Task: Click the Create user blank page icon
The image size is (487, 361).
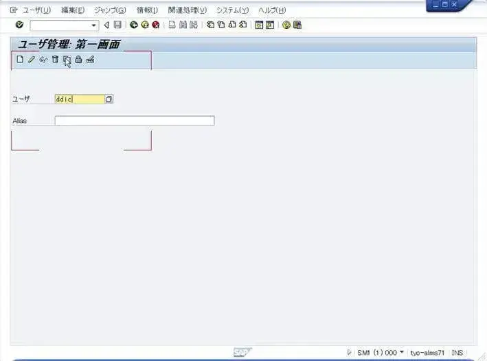Action: (20, 59)
